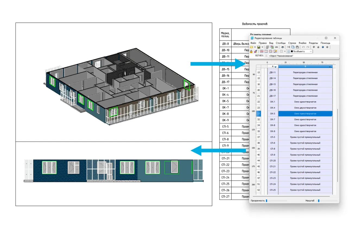Screen dimensions: 356x237
Task: Click the undo arrow icon
Action: pyautogui.click(x=303, y=47)
